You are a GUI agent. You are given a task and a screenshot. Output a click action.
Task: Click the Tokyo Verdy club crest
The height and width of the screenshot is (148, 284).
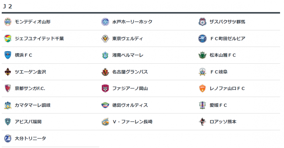tap(105, 38)
